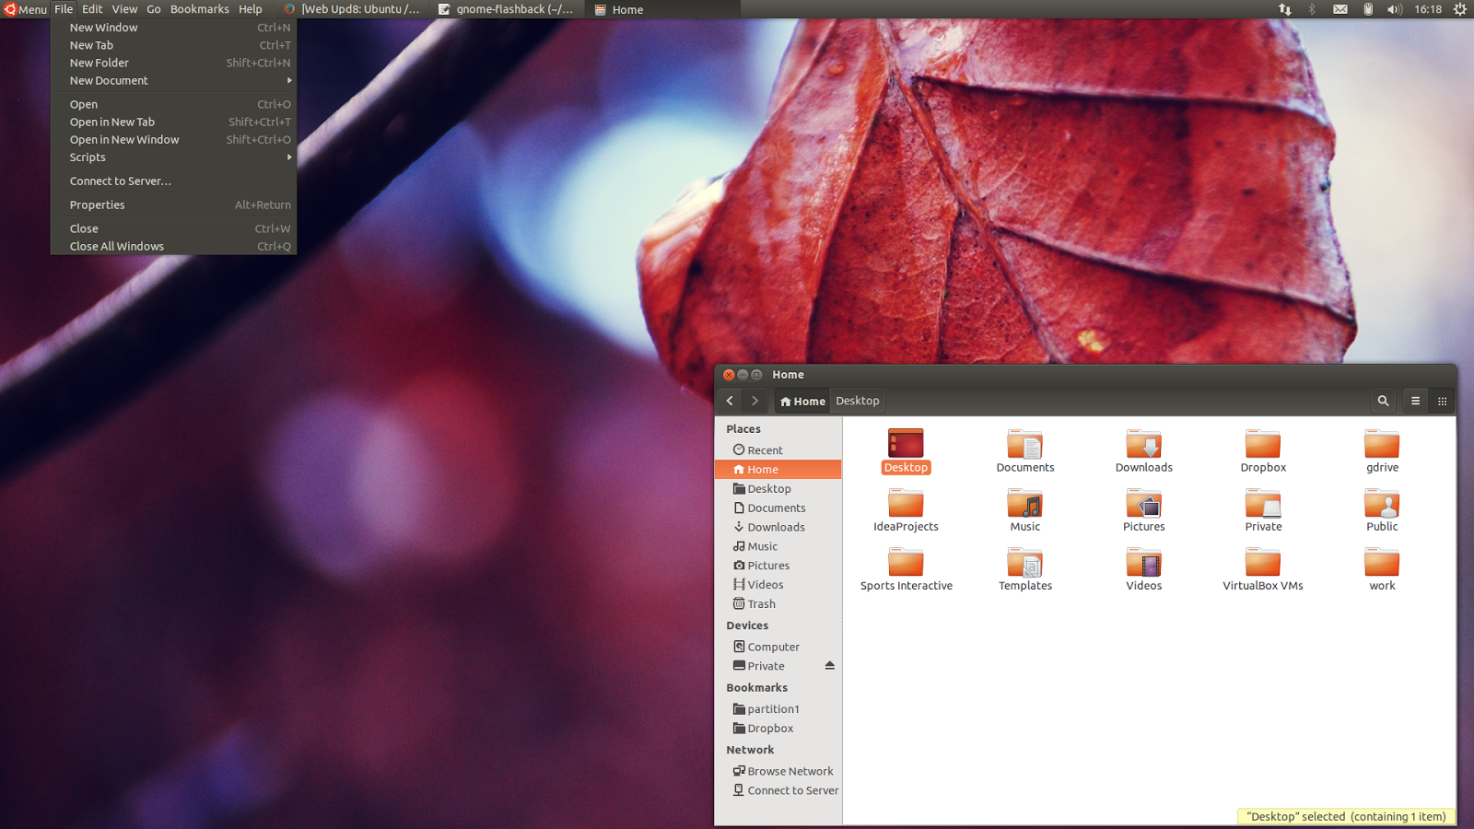
Task: Switch to grid view mode
Action: click(x=1442, y=401)
